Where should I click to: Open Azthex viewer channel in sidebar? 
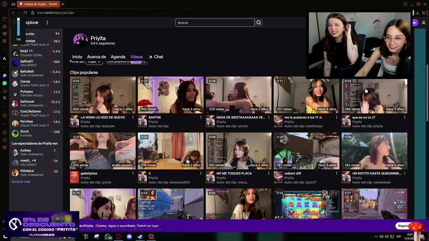tap(36, 153)
